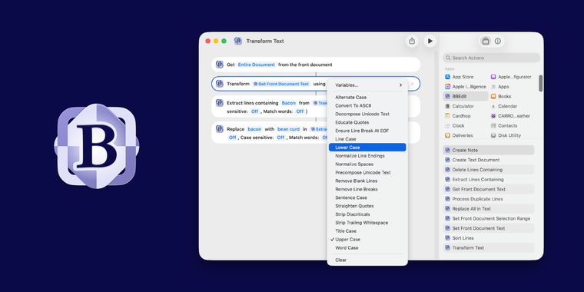
Task: Choose Line Case from menu
Action: coord(367,139)
